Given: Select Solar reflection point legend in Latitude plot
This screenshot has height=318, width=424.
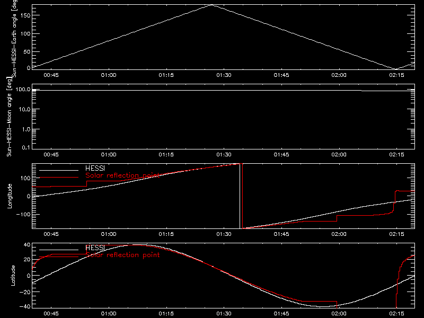Looking at the screenshot, I should (x=122, y=255).
